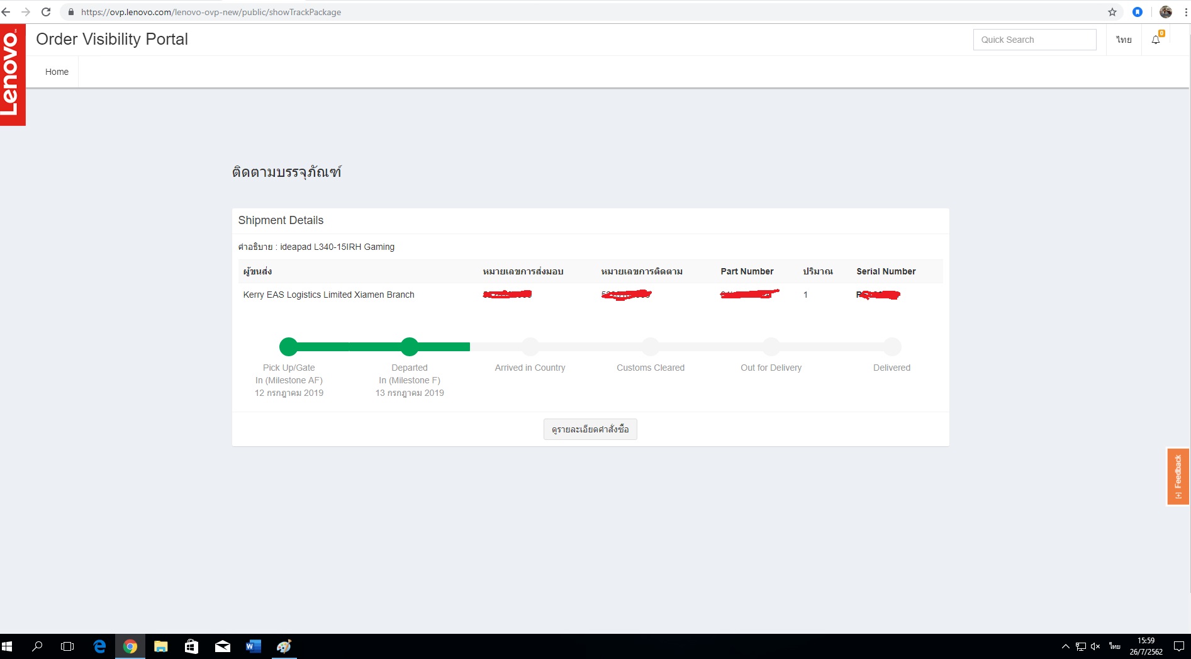Show hidden system tray icons
1191x659 pixels.
tap(1065, 646)
